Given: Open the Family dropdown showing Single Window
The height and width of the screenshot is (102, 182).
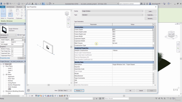Looking at the screenshot, I should (113, 11).
